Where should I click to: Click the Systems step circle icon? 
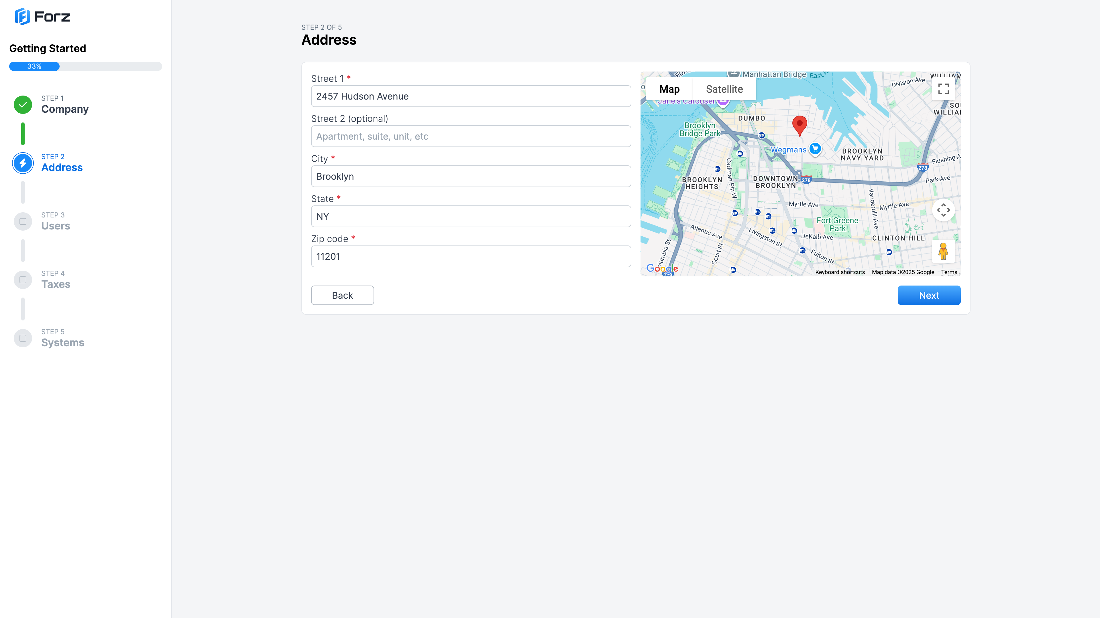23,338
